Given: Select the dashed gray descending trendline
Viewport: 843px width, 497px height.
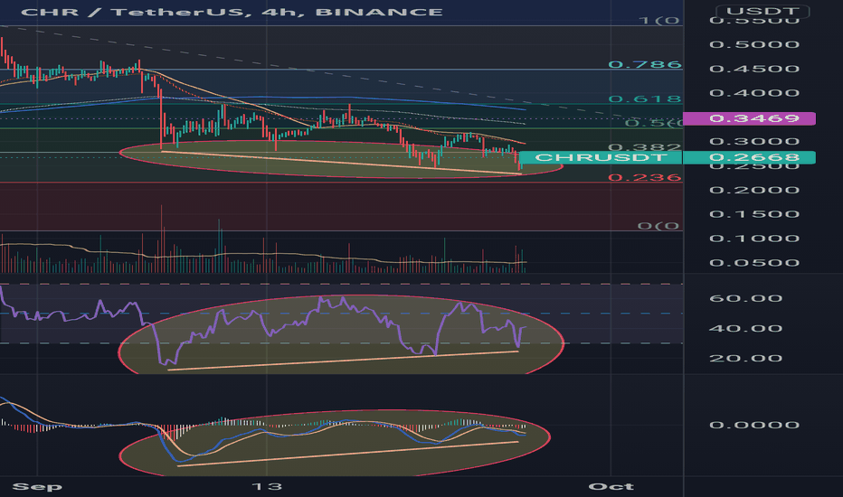Looking at the screenshot, I should (x=344, y=76).
